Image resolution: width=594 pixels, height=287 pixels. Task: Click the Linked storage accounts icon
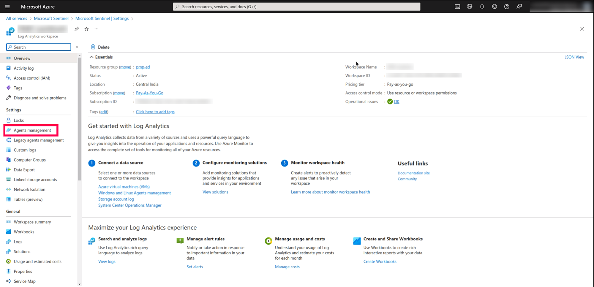9,179
